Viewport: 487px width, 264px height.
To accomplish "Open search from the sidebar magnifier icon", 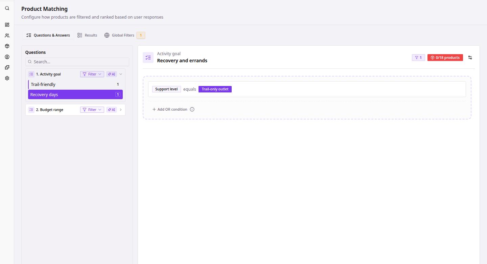I will click(x=7, y=8).
